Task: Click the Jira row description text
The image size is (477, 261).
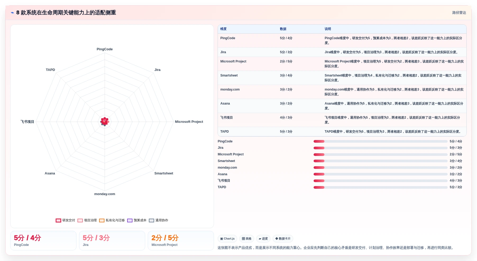Action: pos(392,52)
